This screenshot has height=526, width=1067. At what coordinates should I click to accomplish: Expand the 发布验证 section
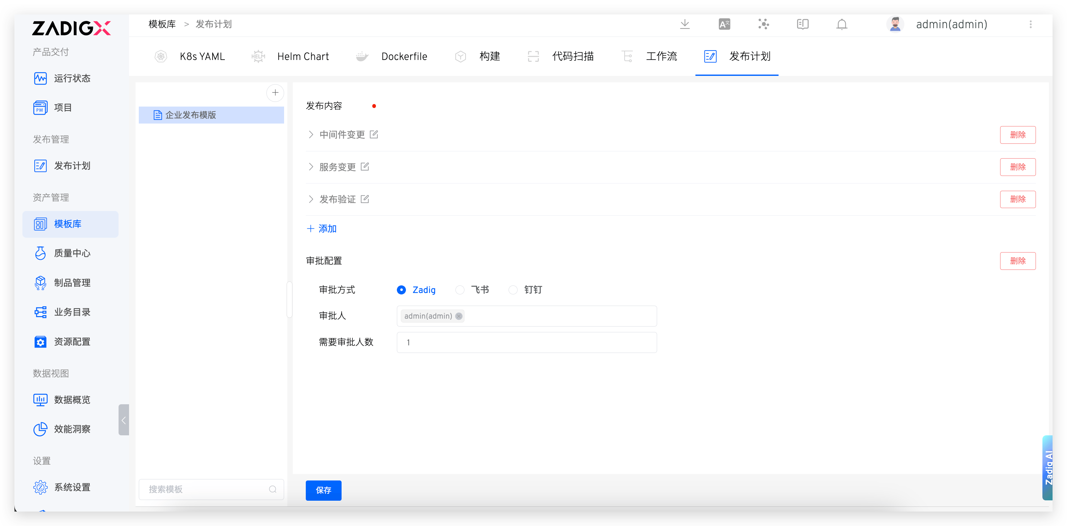click(311, 199)
